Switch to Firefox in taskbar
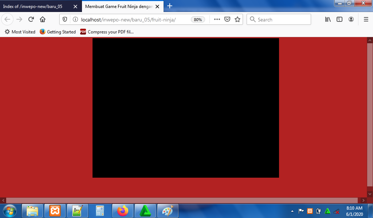The height and width of the screenshot is (218, 373). (x=123, y=211)
